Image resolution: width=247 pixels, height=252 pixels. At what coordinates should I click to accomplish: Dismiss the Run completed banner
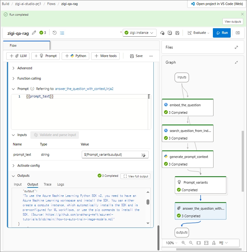pos(242,14)
